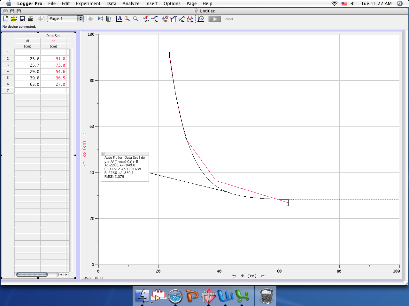Open Spotlight search in the menu bar
409x306 pixels.
click(x=400, y=4)
